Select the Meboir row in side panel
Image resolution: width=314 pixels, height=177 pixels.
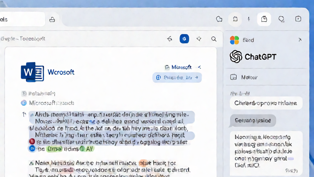(266, 77)
